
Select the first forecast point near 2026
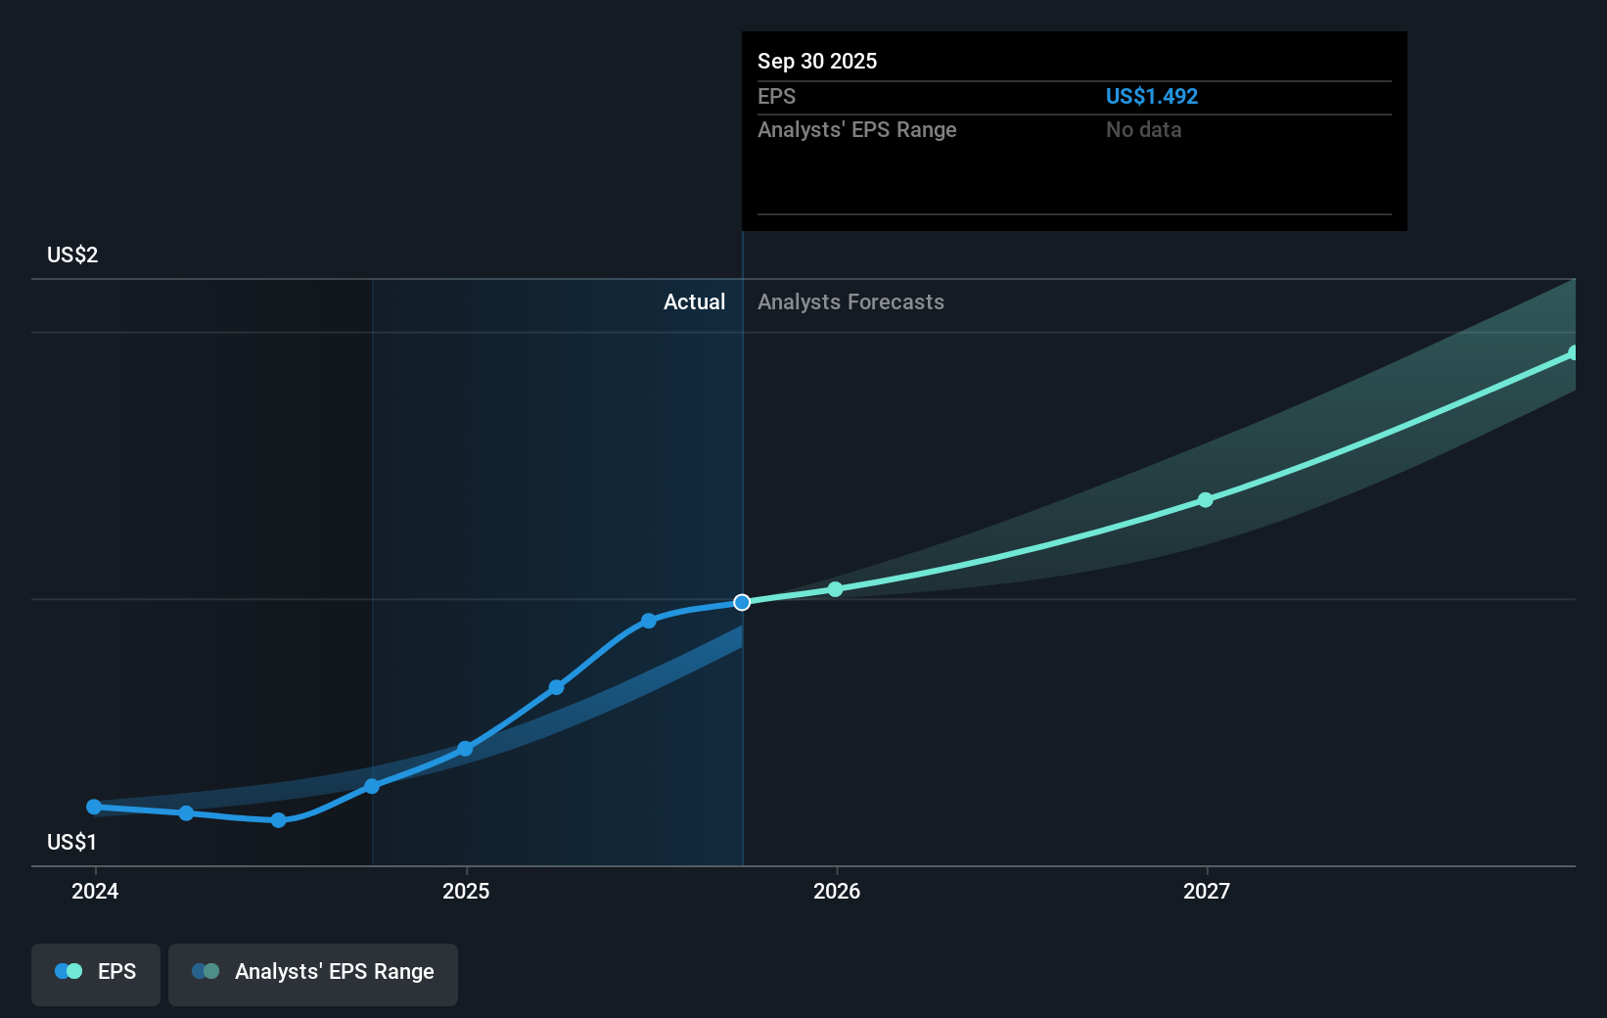pyautogui.click(x=835, y=589)
